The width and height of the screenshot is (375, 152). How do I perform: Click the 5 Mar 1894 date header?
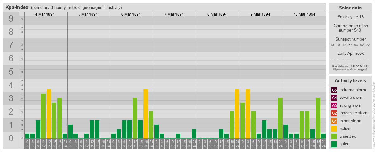(x=88, y=14)
